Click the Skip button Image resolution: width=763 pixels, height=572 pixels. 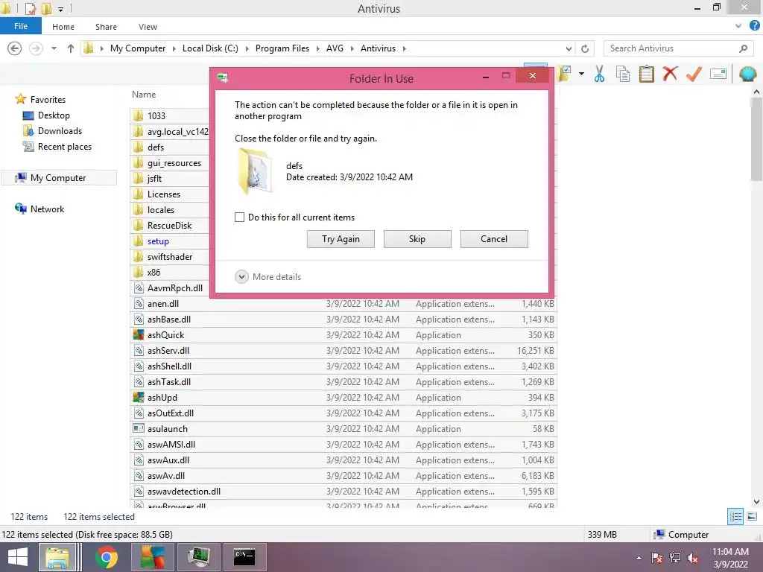coord(417,239)
